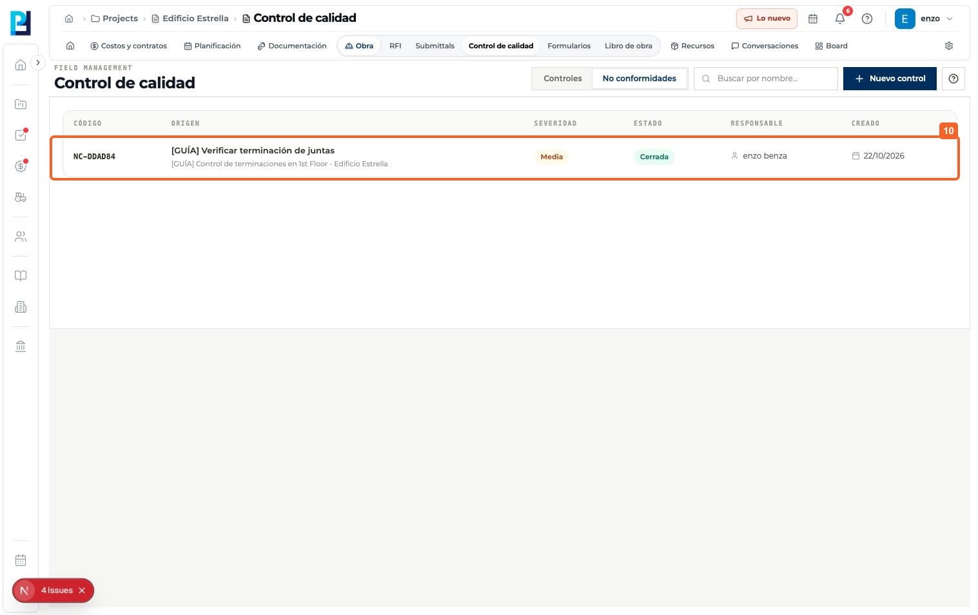This screenshot has height=615, width=978.
Task: Open the projects folder icon in the sidebar
Action: click(x=21, y=104)
